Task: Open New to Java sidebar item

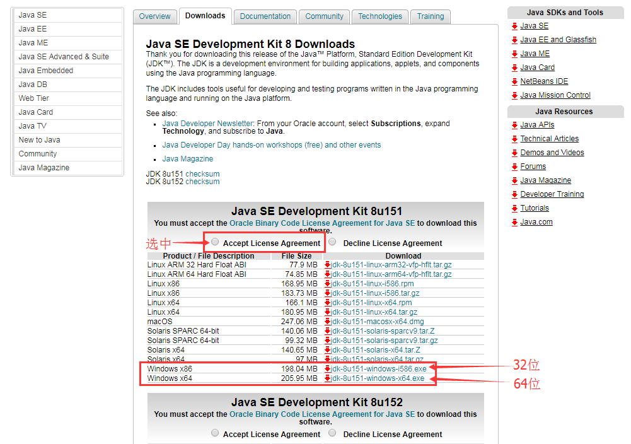Action: click(x=67, y=140)
